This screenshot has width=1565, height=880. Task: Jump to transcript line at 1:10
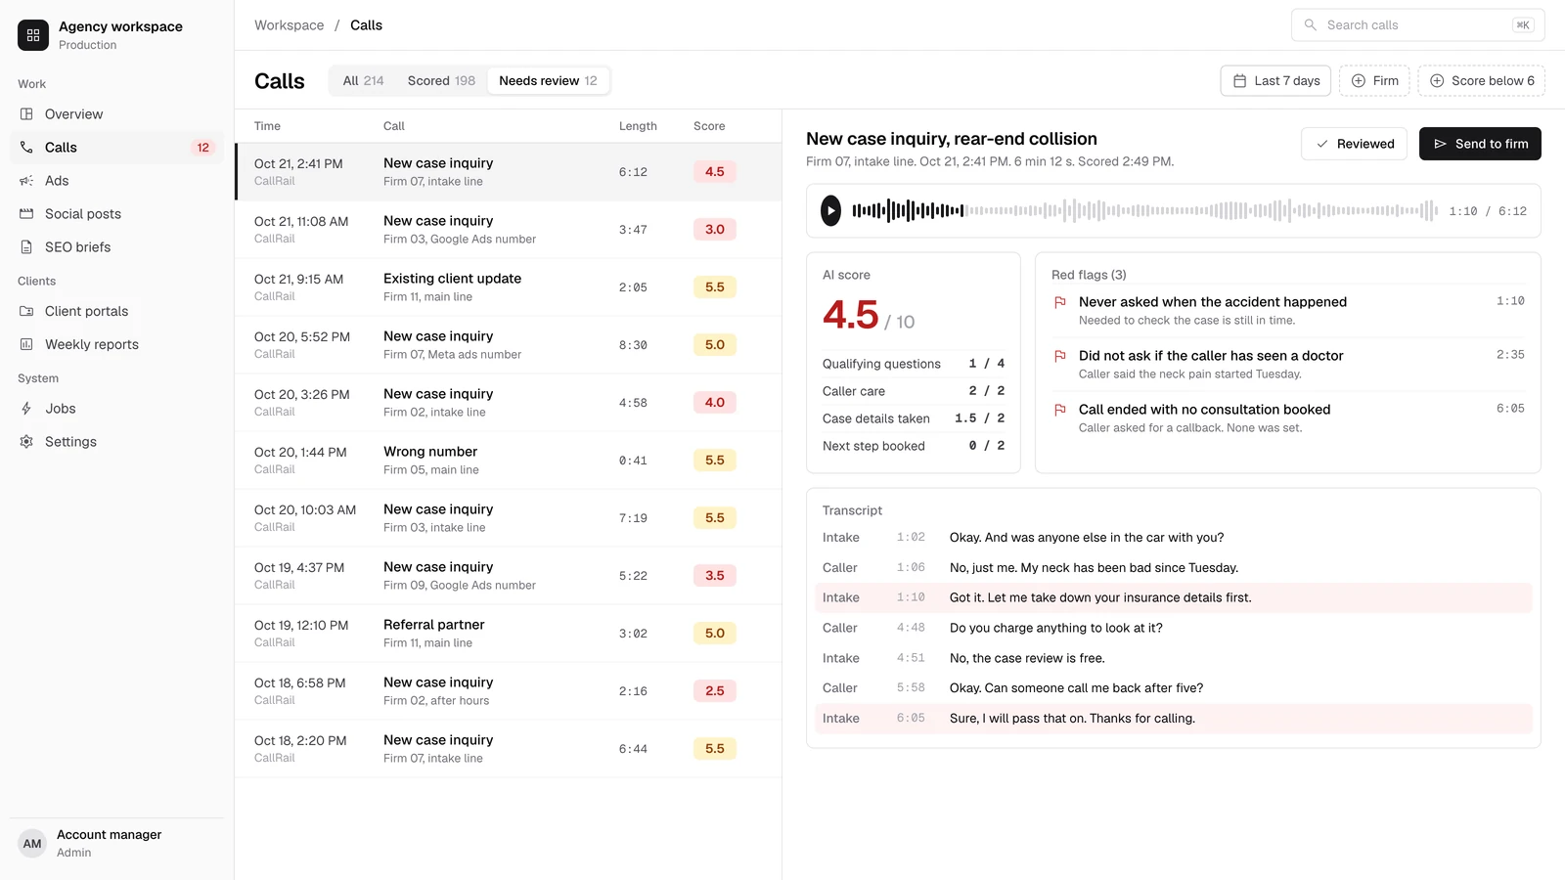point(1174,598)
